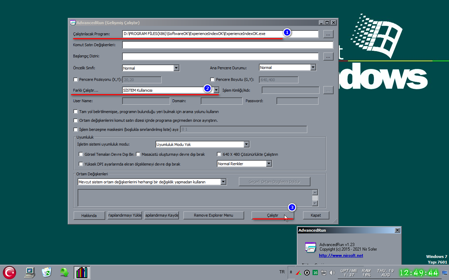
Task: Open the Computer icon in the taskbar
Action: (x=30, y=272)
